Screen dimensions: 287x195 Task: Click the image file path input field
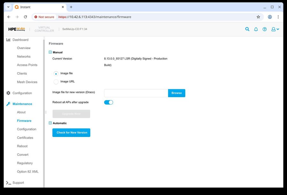136,93
